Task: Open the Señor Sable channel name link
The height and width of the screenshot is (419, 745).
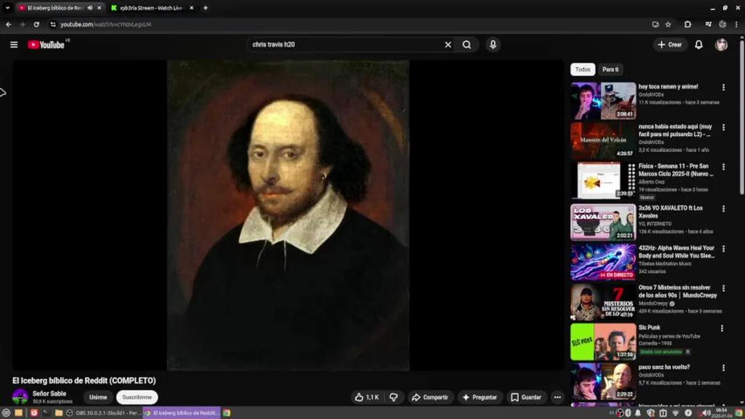Action: [x=50, y=394]
